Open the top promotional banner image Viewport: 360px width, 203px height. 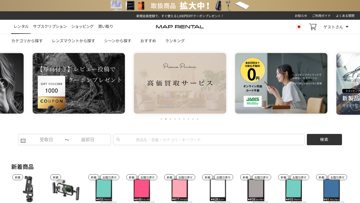[x=180, y=6]
